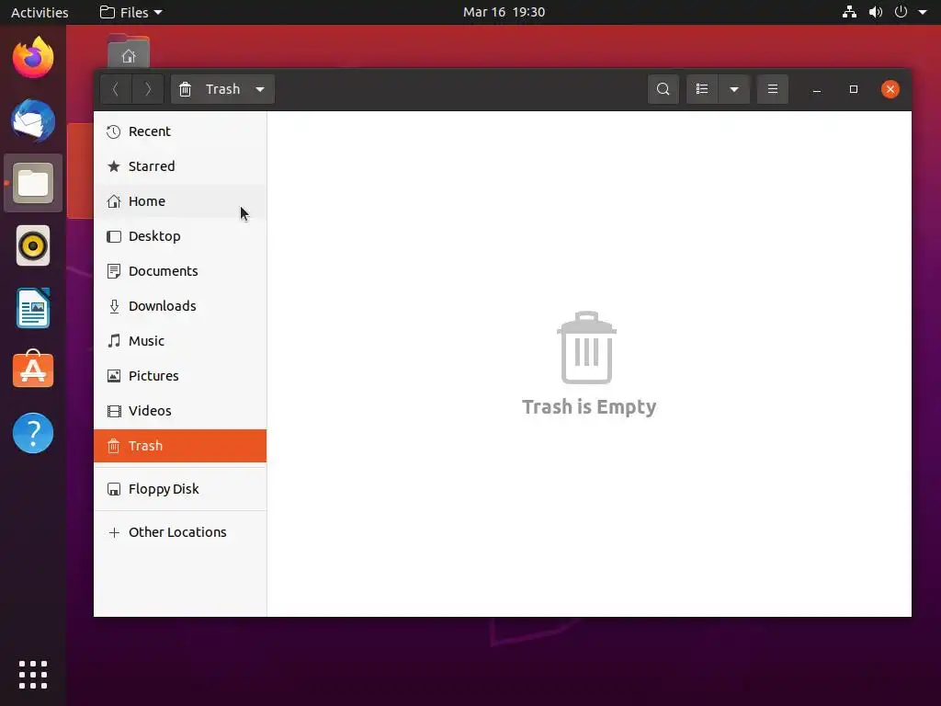Go back with the left arrow button
This screenshot has height=706, width=941.
(116, 89)
